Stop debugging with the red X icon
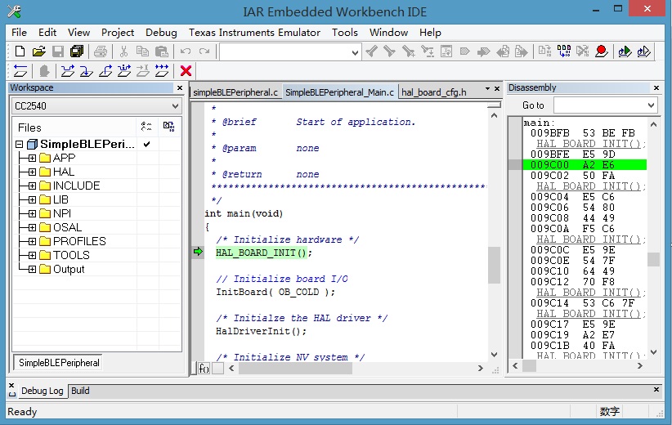Screen dimensions: 672x425 pos(186,70)
